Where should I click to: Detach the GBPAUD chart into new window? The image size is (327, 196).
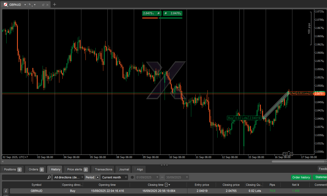[x=43, y=5]
